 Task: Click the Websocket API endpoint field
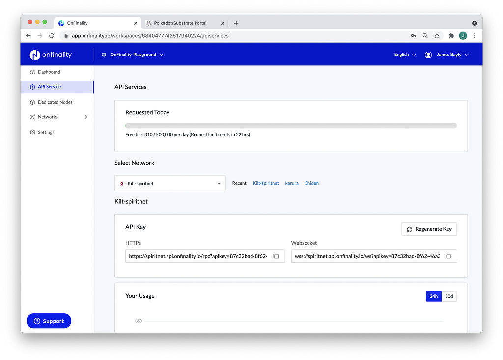tap(374, 256)
